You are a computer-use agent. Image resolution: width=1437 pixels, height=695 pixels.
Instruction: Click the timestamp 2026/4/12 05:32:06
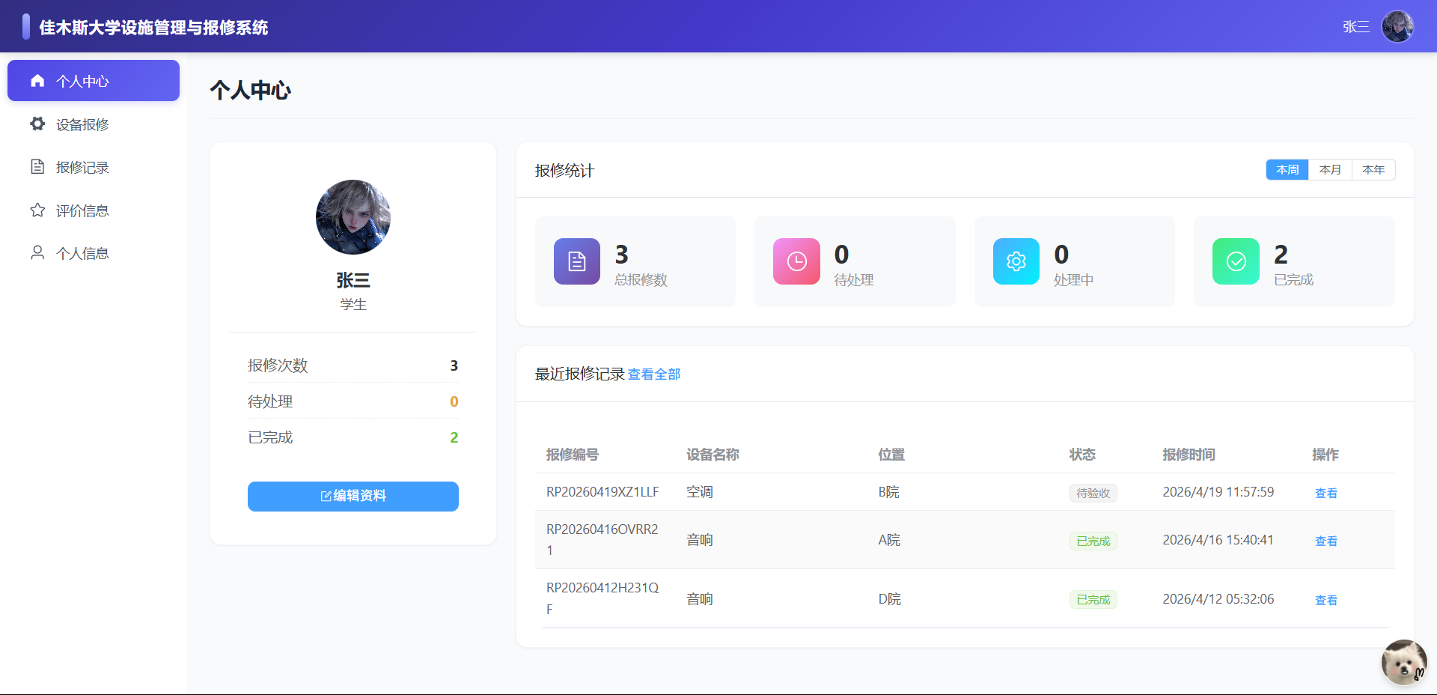click(1218, 599)
